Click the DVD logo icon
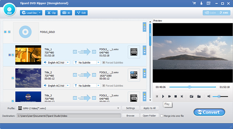Image resolution: width=233 pixels, height=129 pixels. tap(9, 10)
